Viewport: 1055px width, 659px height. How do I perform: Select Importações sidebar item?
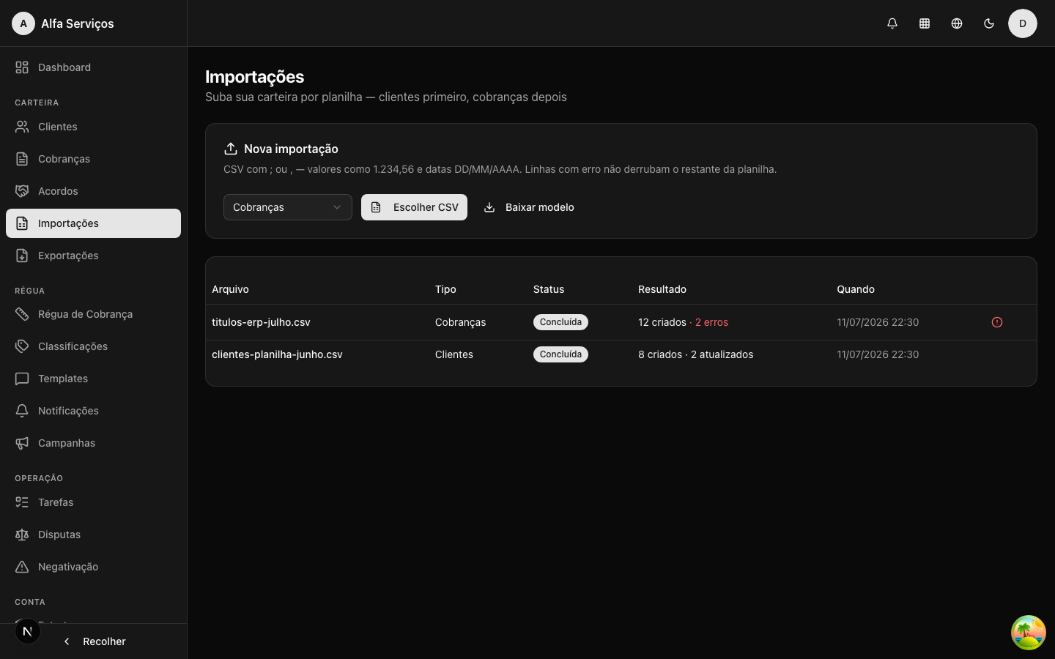[93, 223]
